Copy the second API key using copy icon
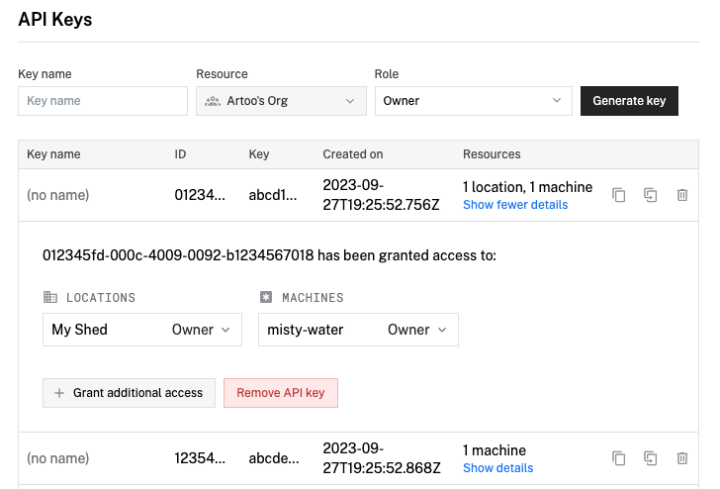Viewport: 720px width, 489px height. [619, 458]
